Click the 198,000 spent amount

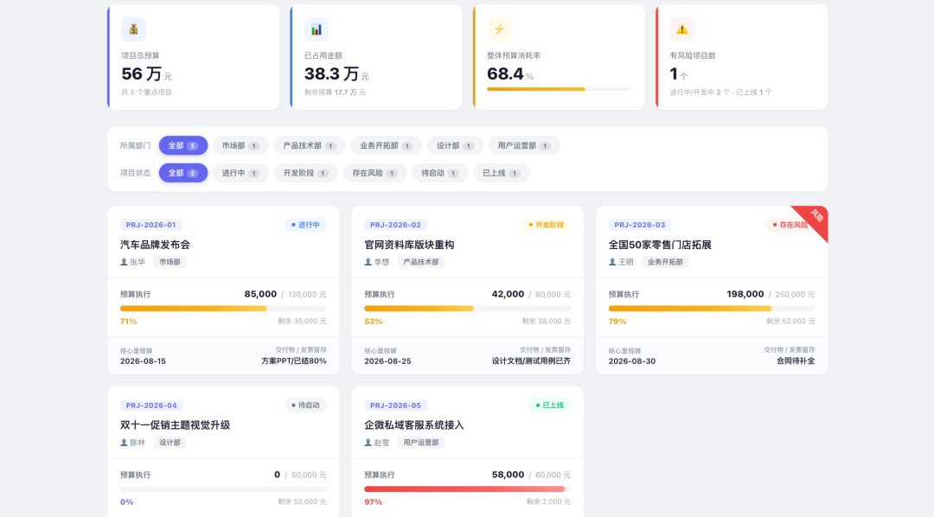pos(745,294)
